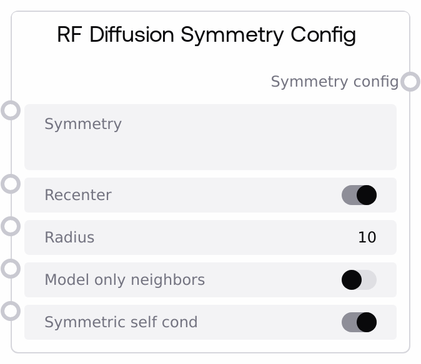The image size is (421, 364).
Task: Click the Symmetry config output port
Action: pos(410,82)
